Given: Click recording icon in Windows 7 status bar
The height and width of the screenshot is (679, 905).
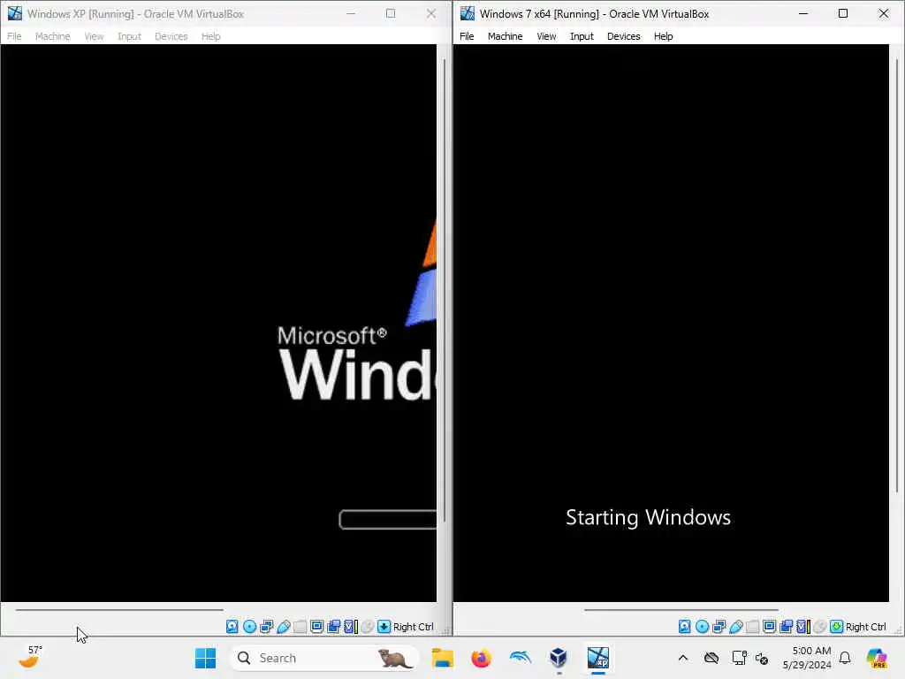Looking at the screenshot, I should pos(786,627).
